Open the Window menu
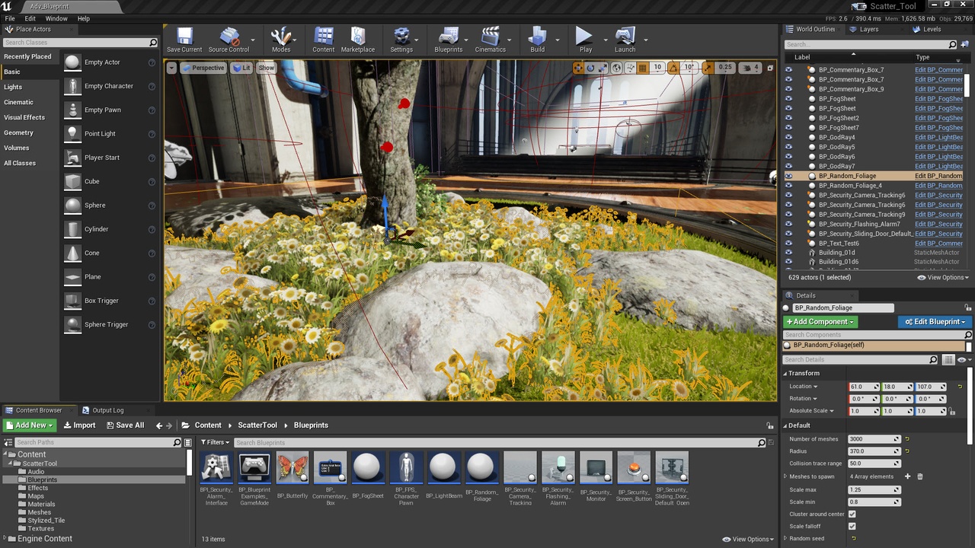 [56, 18]
